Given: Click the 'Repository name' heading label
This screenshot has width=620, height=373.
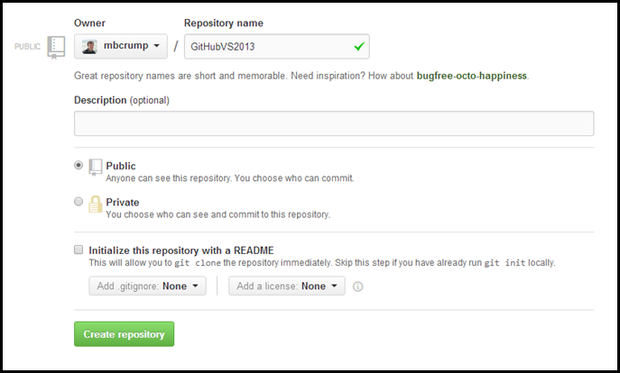Looking at the screenshot, I should coord(224,23).
